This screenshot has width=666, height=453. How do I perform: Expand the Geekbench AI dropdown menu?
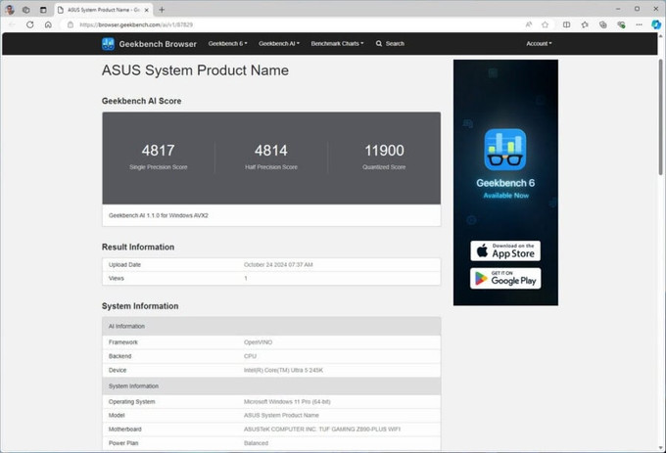coord(279,43)
